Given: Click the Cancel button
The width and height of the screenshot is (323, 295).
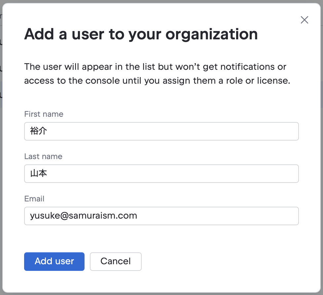Looking at the screenshot, I should [x=116, y=262].
